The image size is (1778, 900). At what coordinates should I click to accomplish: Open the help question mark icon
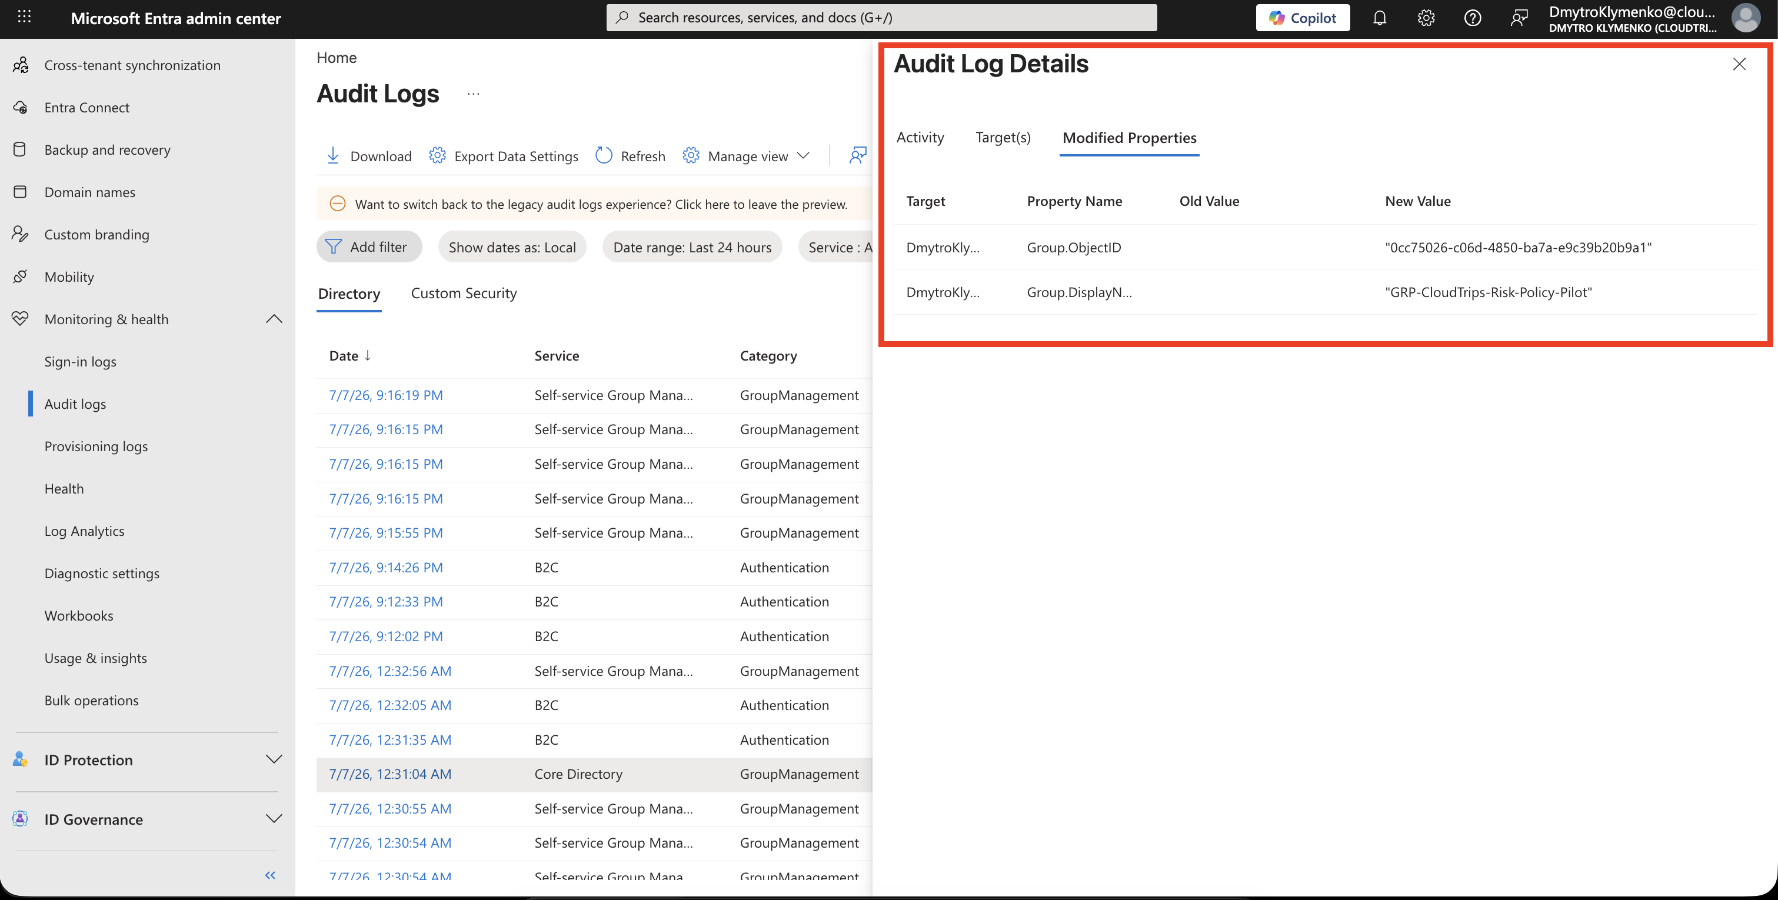1472,18
